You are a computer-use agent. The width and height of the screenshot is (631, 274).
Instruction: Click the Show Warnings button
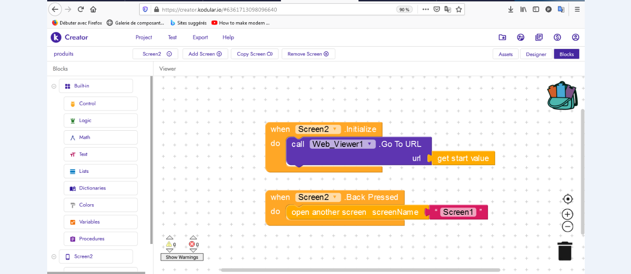[x=182, y=257]
